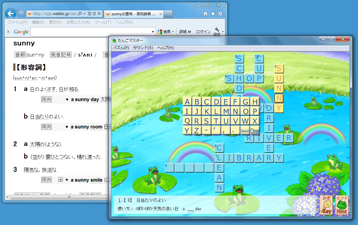358x225 pixels.
Task: Select the first empty tile of word 5
Action: tap(169, 168)
